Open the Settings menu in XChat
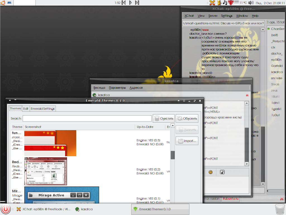Screen dimensions: 286x215 pyautogui.click(x=227, y=16)
